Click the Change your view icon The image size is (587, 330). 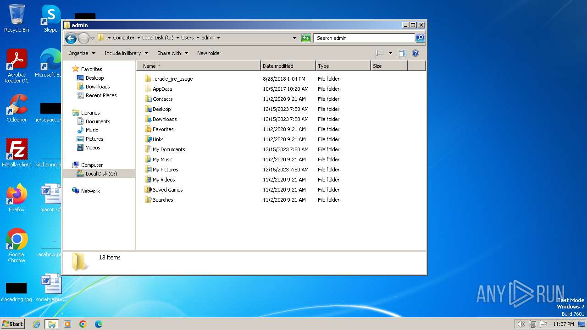click(x=379, y=53)
